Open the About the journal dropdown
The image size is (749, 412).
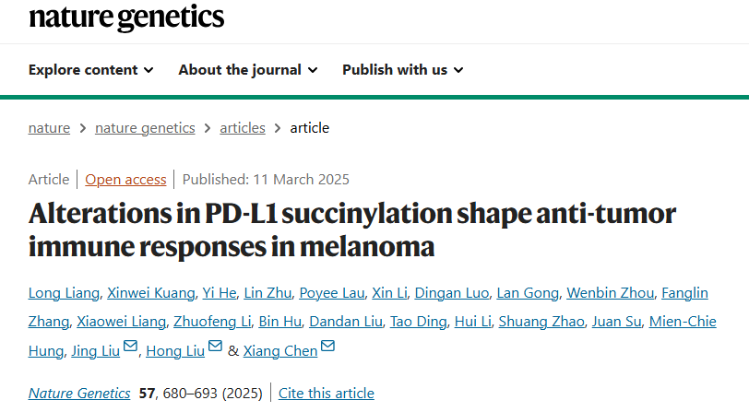tap(248, 70)
